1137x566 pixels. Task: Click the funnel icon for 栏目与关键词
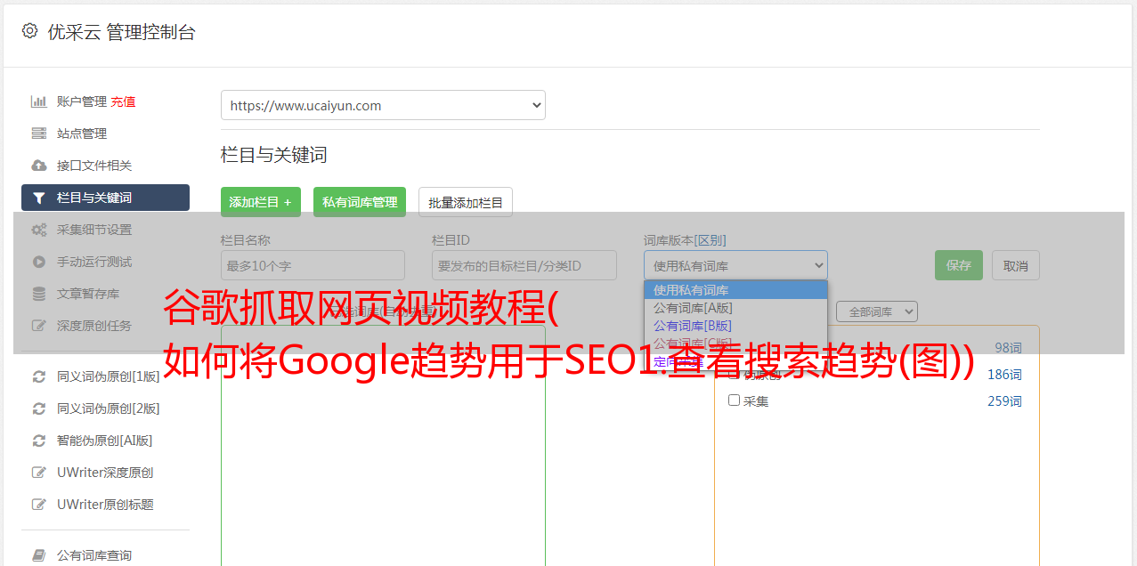tap(39, 198)
